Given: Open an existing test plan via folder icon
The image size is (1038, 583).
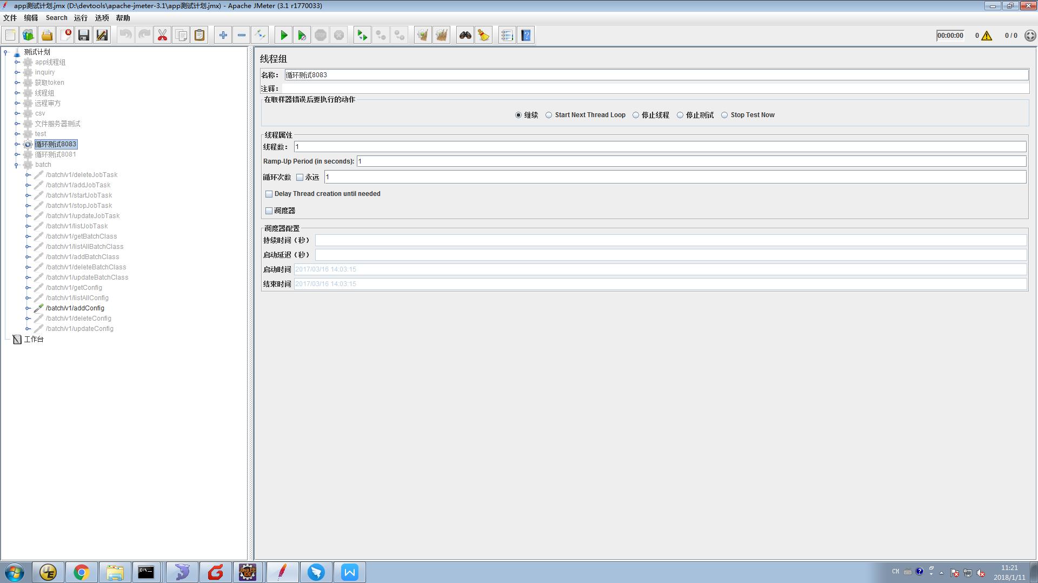Looking at the screenshot, I should pyautogui.click(x=47, y=35).
